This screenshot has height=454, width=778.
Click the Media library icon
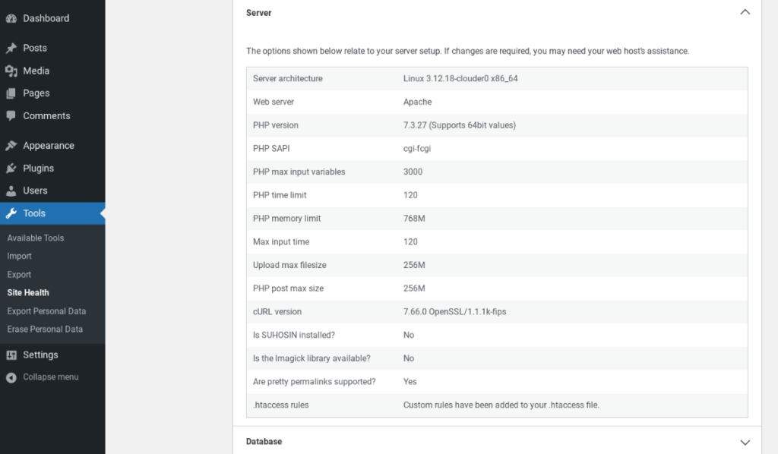pos(11,71)
